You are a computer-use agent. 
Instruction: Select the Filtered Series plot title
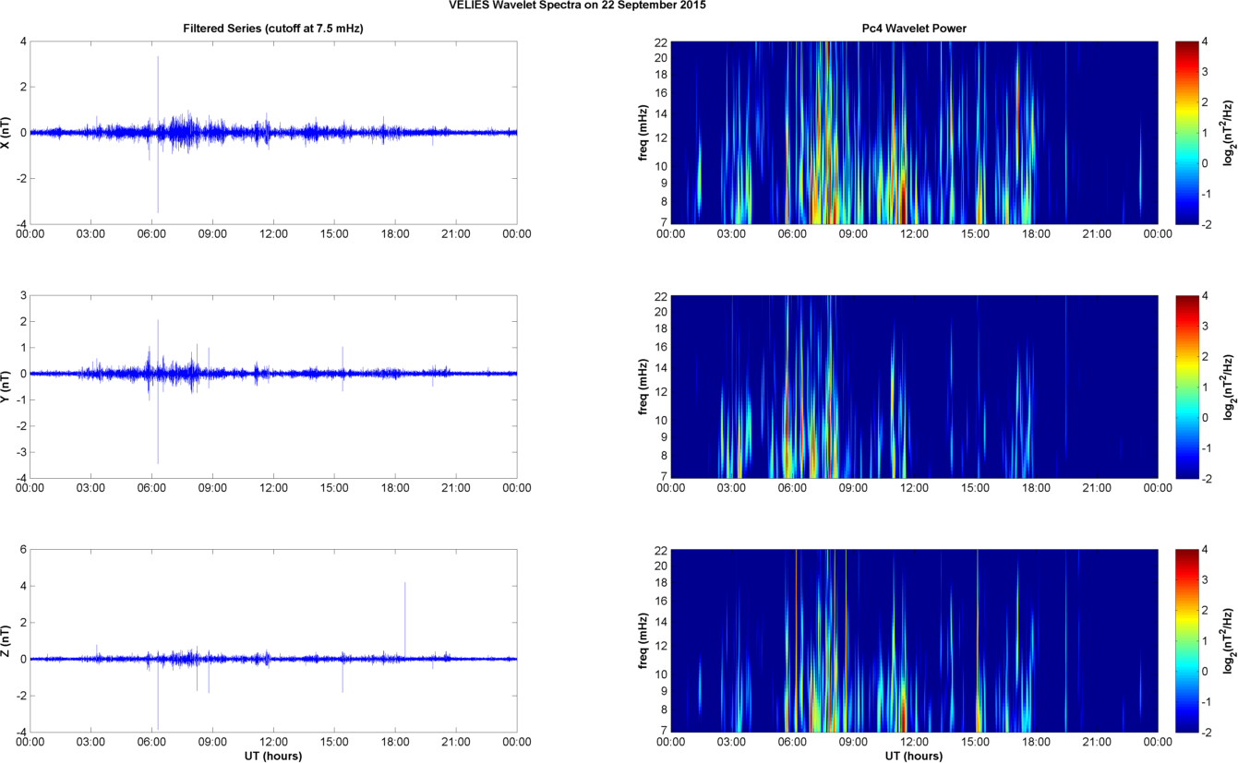[273, 29]
